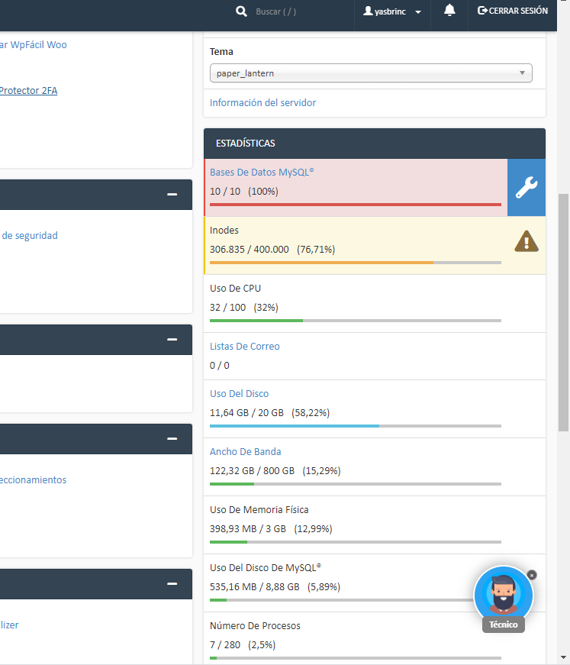The image size is (570, 665).
Task: Select the '122,32 GB / 800 GB' bandwidth value
Action: (252, 471)
